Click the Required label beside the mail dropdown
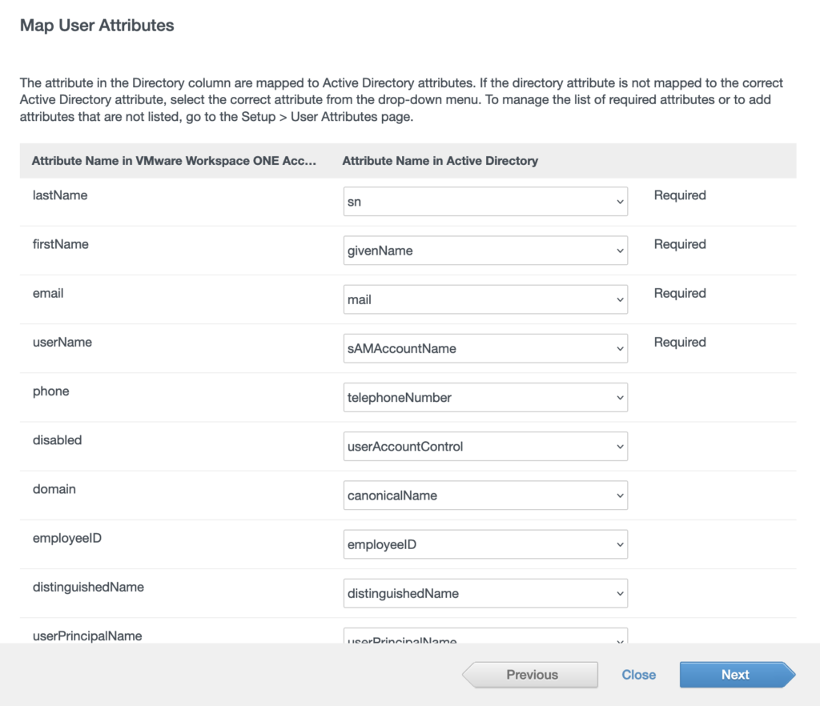Image resolution: width=820 pixels, height=706 pixels. click(680, 293)
